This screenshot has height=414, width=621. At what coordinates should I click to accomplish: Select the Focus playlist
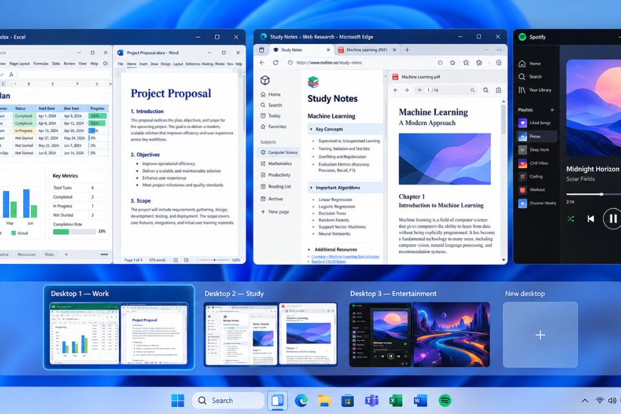click(537, 136)
